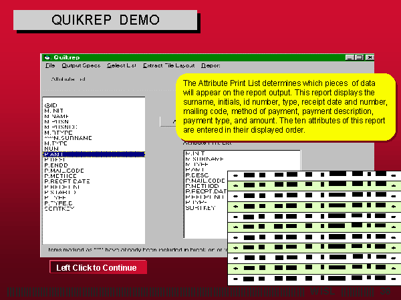Select P.DESC in the Attribute Print List

[197, 174]
